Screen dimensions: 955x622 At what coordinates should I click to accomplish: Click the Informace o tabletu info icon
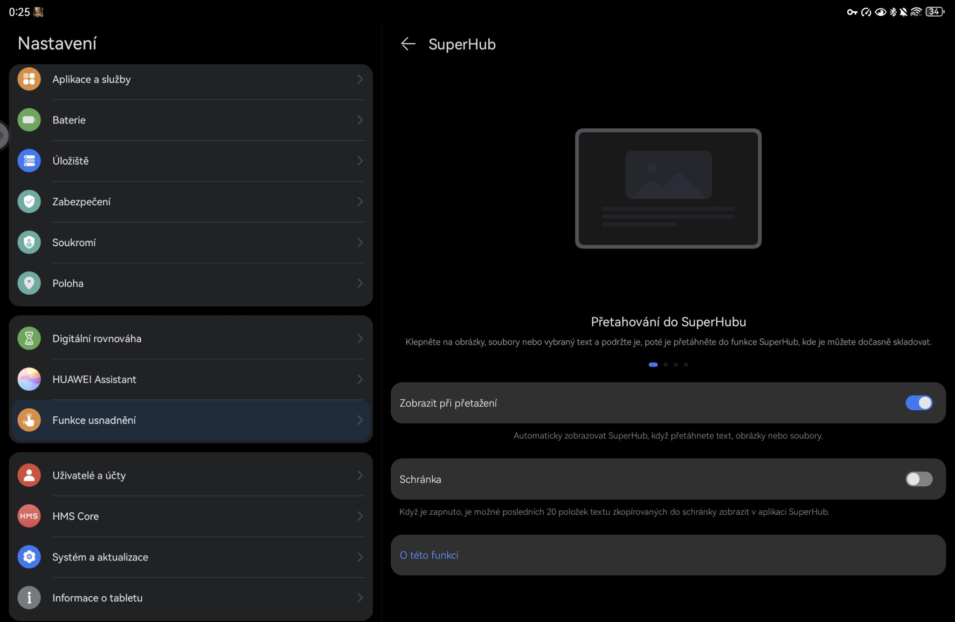29,598
